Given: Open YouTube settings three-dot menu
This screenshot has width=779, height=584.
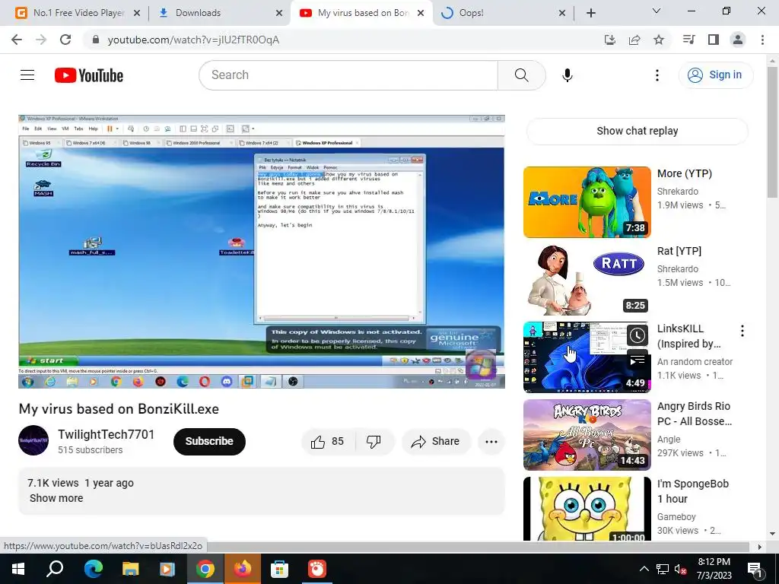Looking at the screenshot, I should click(657, 75).
